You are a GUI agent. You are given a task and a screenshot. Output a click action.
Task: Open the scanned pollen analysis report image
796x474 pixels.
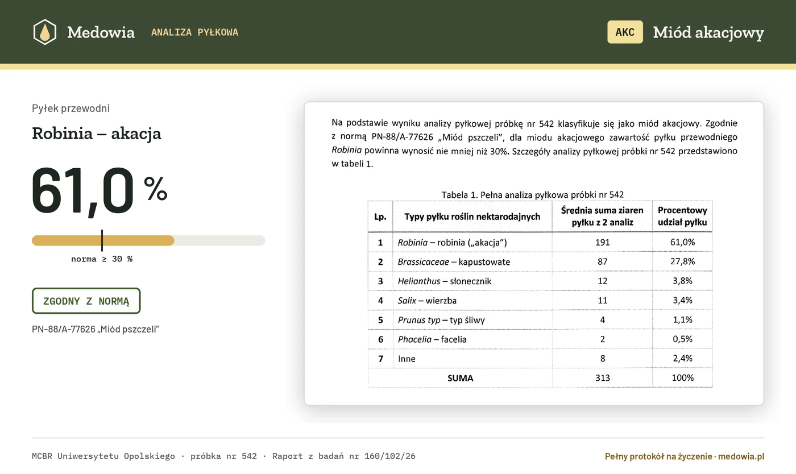click(x=534, y=253)
